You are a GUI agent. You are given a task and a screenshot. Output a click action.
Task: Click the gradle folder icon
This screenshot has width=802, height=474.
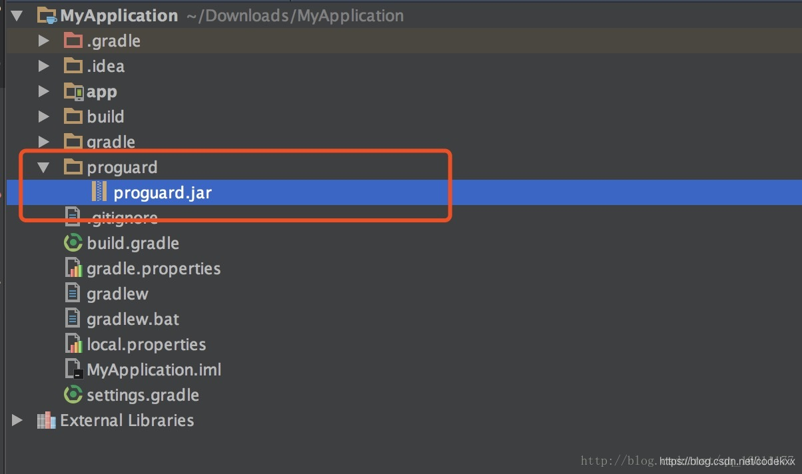pyautogui.click(x=73, y=141)
